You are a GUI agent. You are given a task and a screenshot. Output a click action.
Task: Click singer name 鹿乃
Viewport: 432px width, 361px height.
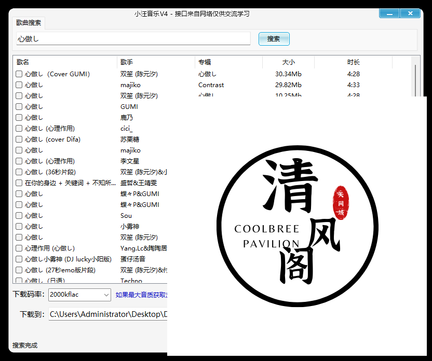[127, 118]
